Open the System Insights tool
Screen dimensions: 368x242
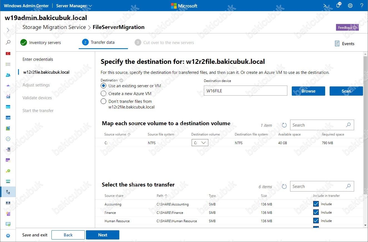pyautogui.click(x=8, y=214)
